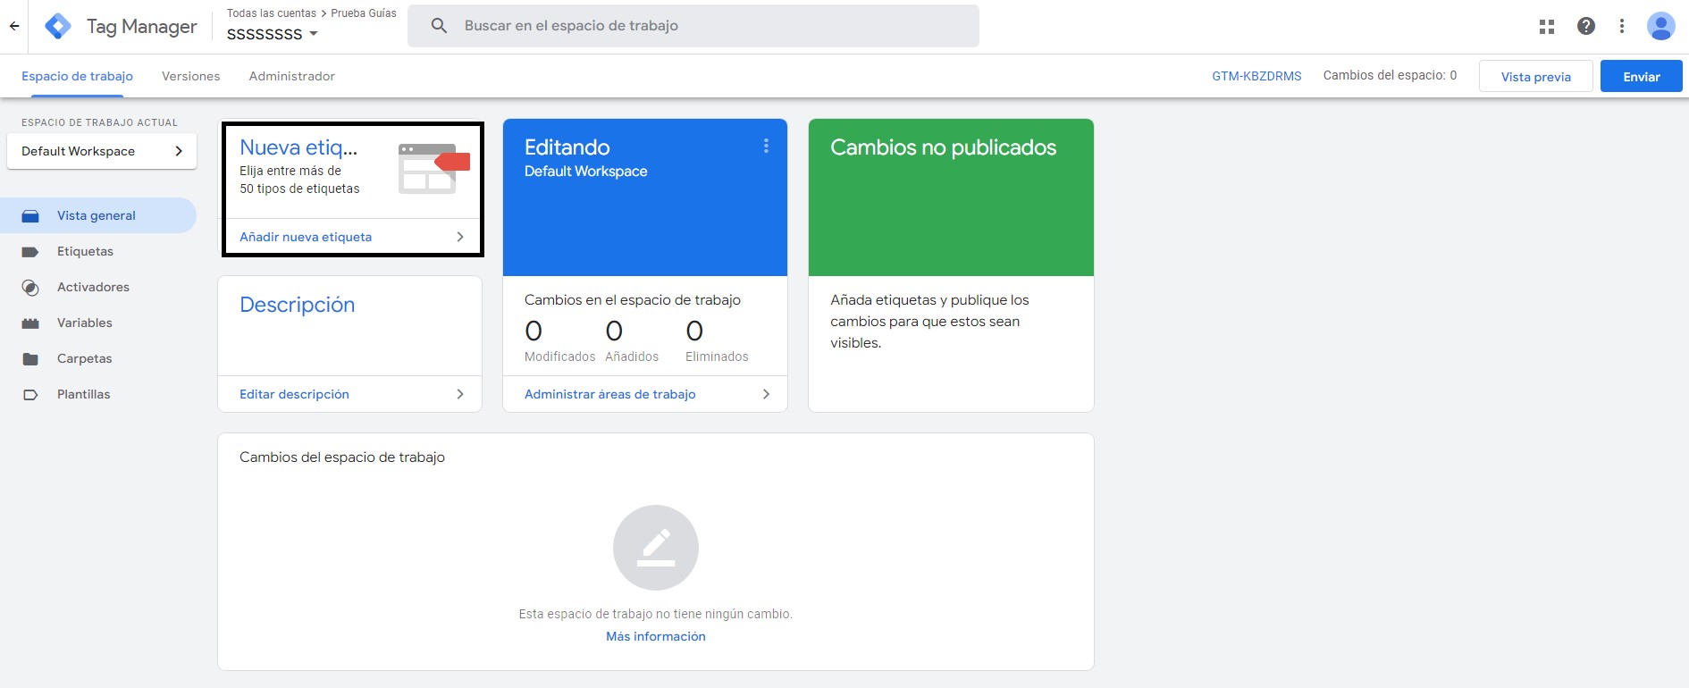Expand the ssssssss container dropdown
This screenshot has height=688, width=1689.
[313, 34]
